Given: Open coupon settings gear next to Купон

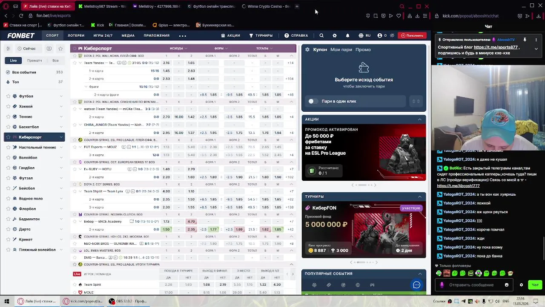Looking at the screenshot, I should click(x=307, y=49).
